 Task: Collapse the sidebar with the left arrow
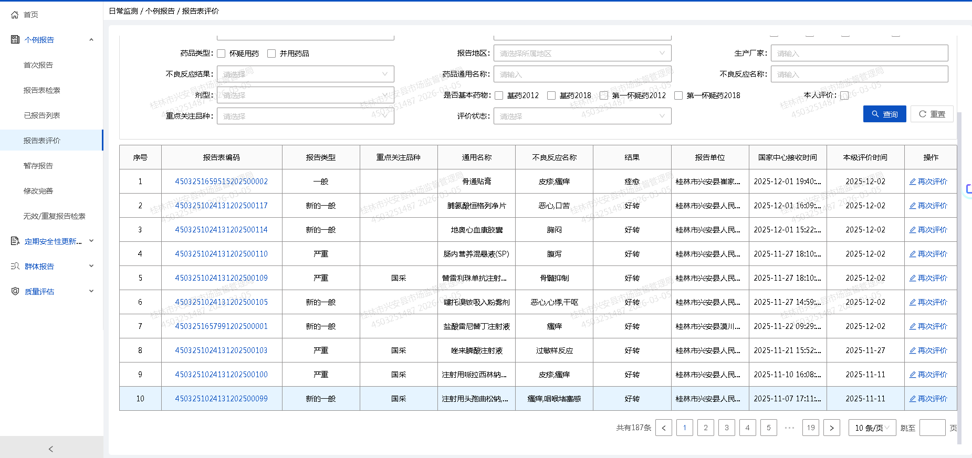51,449
